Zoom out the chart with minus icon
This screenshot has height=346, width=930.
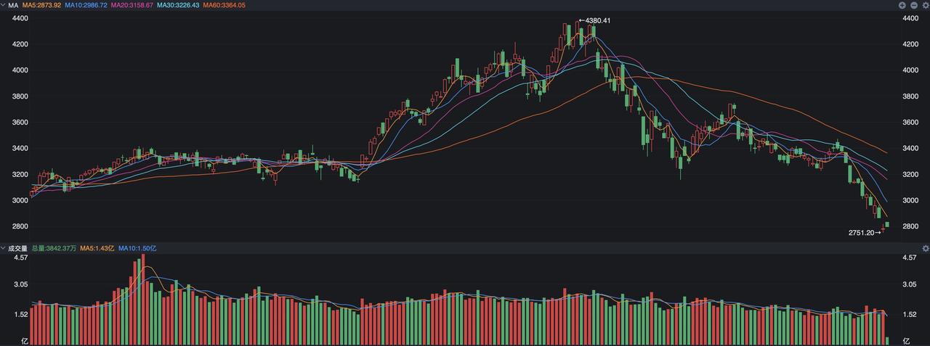pos(914,5)
